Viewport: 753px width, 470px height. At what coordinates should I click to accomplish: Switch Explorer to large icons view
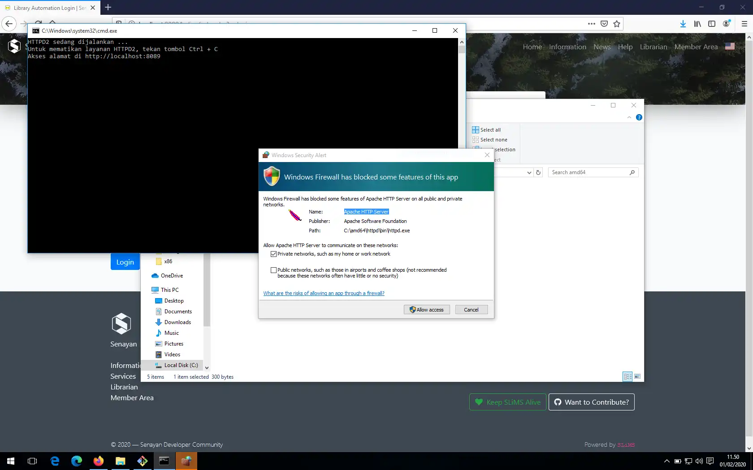[637, 376]
